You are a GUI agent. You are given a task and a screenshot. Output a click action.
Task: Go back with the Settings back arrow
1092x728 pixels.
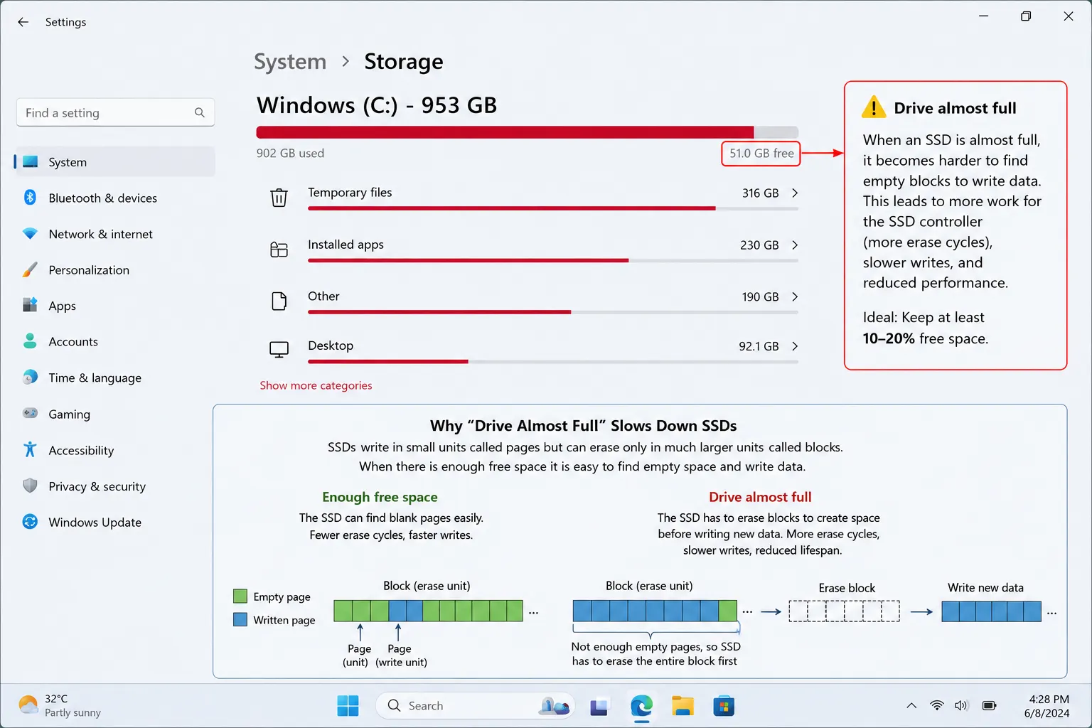(x=23, y=22)
